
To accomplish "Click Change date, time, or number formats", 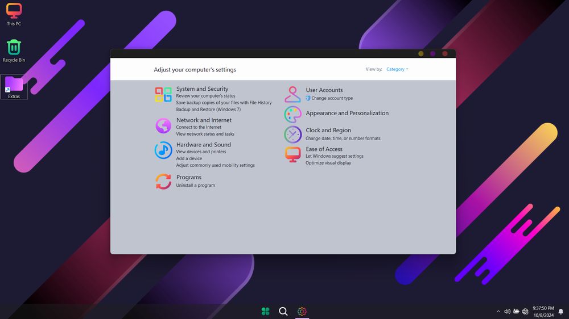I will 343,138.
